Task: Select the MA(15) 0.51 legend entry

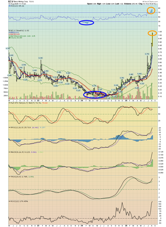Action: [x=15, y=34]
